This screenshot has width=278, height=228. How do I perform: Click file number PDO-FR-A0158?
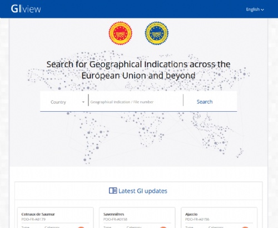click(x=115, y=219)
